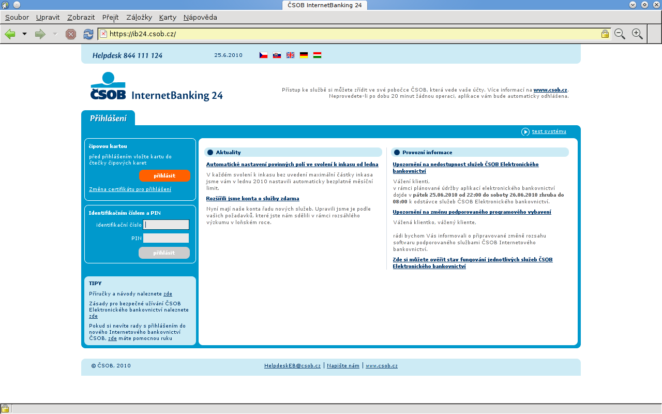Switch language with the Hungarian flag
The height and width of the screenshot is (414, 662).
click(317, 55)
